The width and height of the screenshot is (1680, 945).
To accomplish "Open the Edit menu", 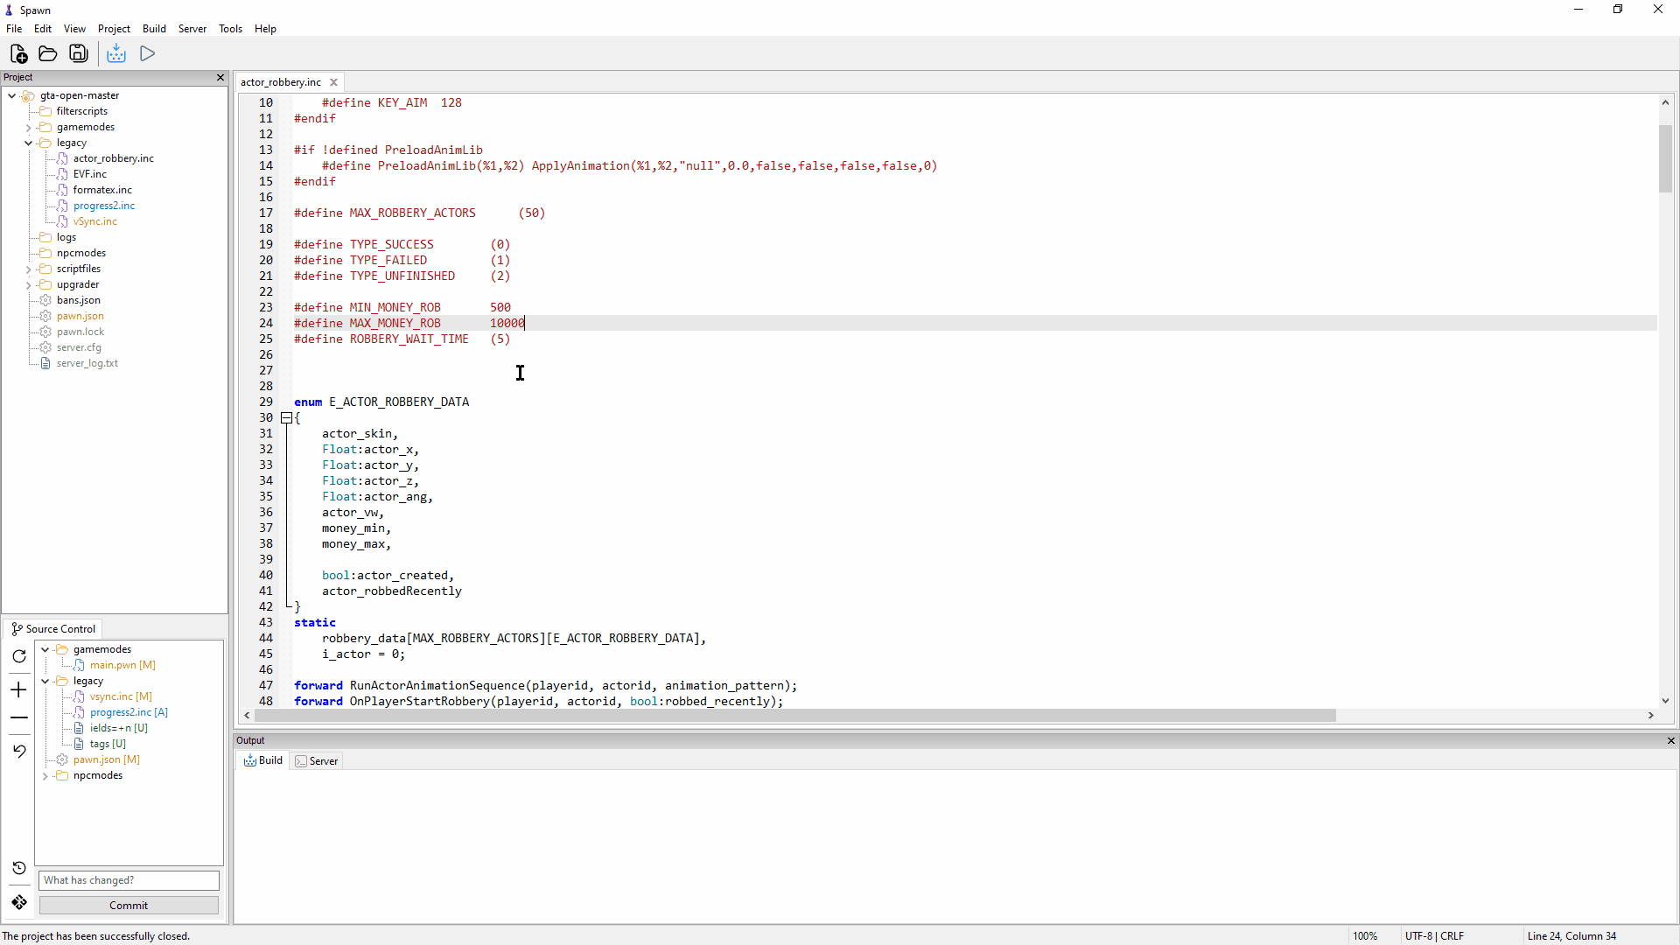I will pyautogui.click(x=43, y=29).
